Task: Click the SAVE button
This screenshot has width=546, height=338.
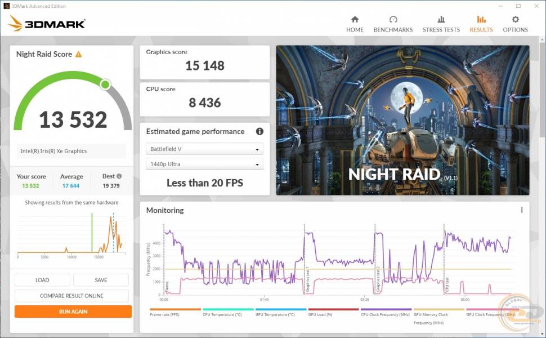Action: [x=101, y=280]
